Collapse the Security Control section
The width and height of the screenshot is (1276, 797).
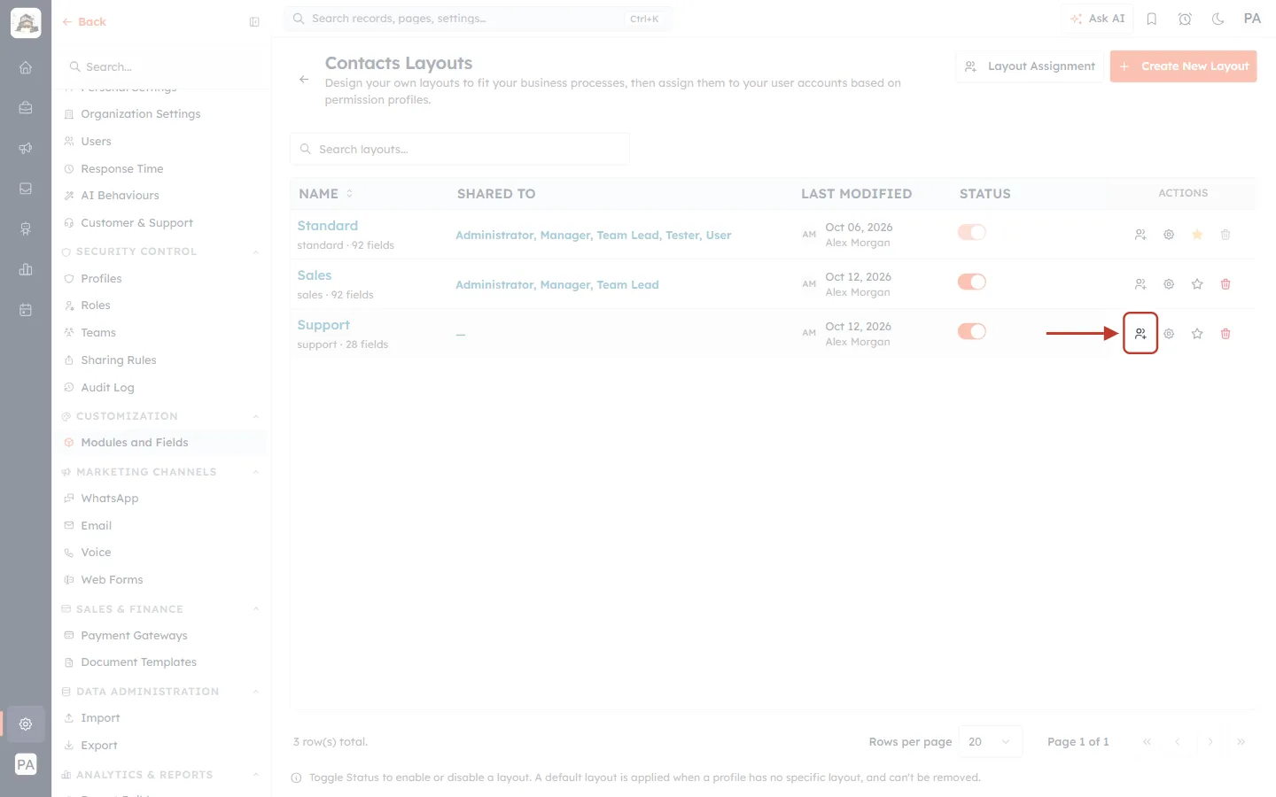(256, 252)
